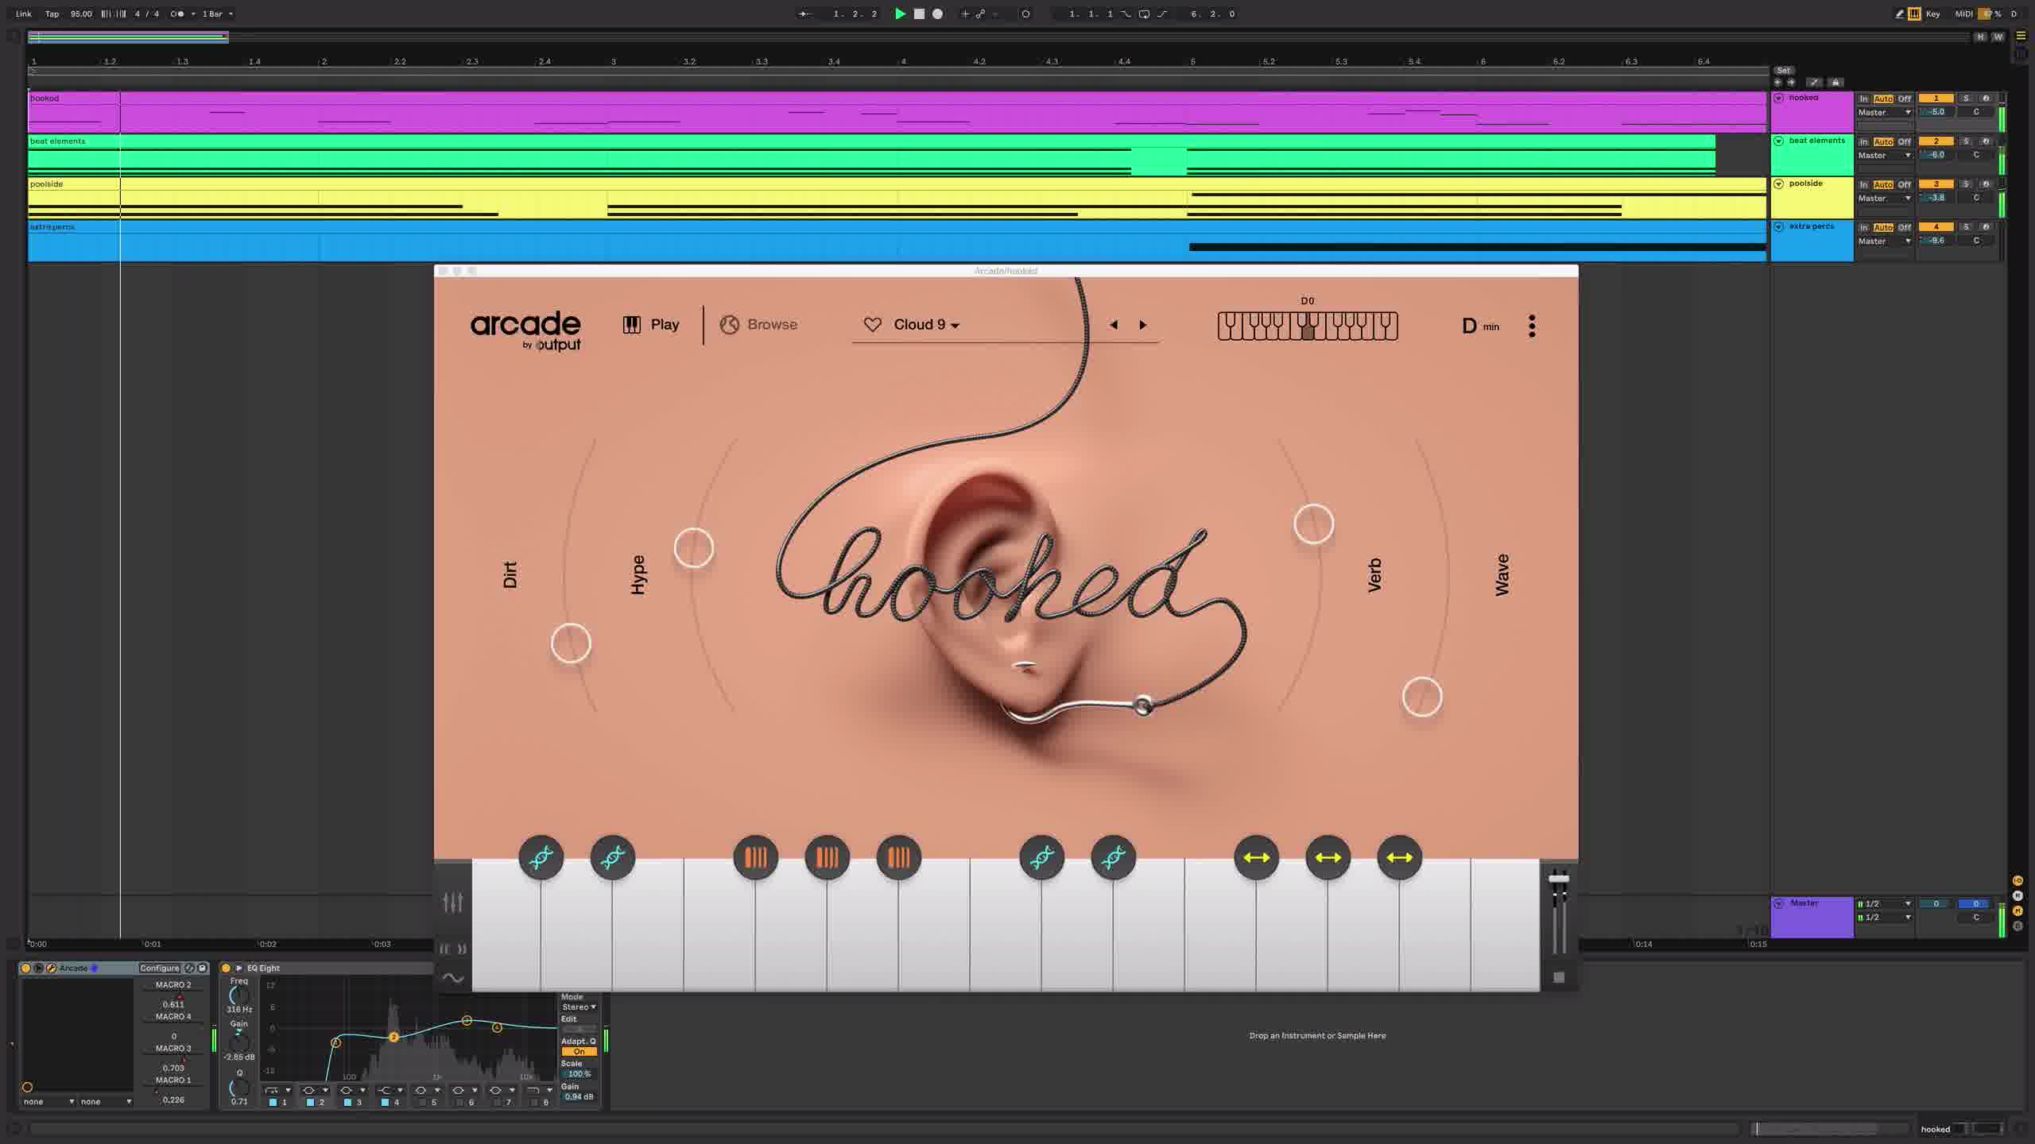Solo the beat elements track
Image resolution: width=2035 pixels, height=1144 pixels.
(1966, 141)
